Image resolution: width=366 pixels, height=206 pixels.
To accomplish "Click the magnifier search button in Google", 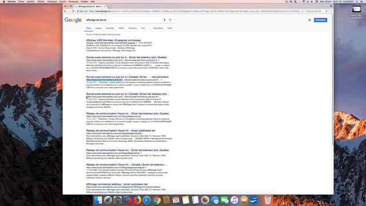I will [x=170, y=20].
